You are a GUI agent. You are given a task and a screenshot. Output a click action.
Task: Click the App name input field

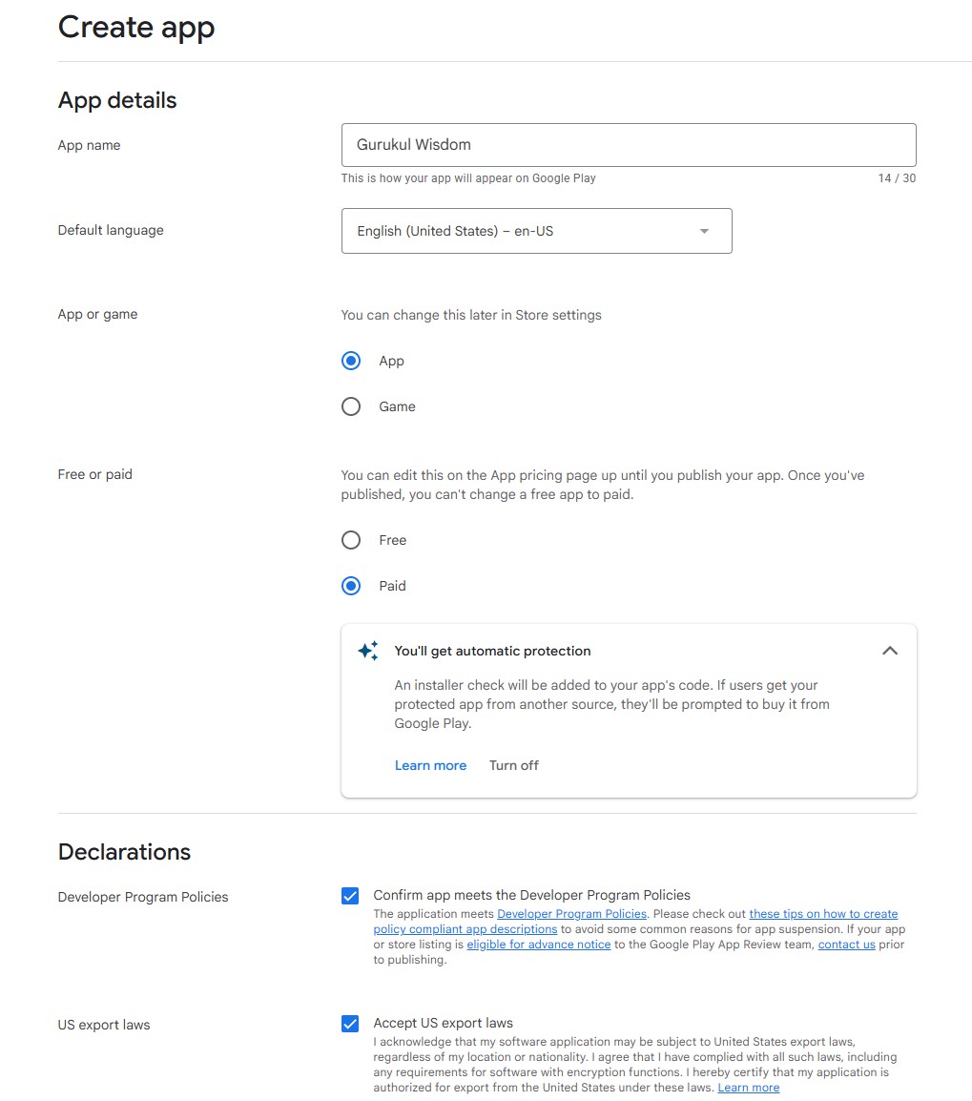pos(628,145)
